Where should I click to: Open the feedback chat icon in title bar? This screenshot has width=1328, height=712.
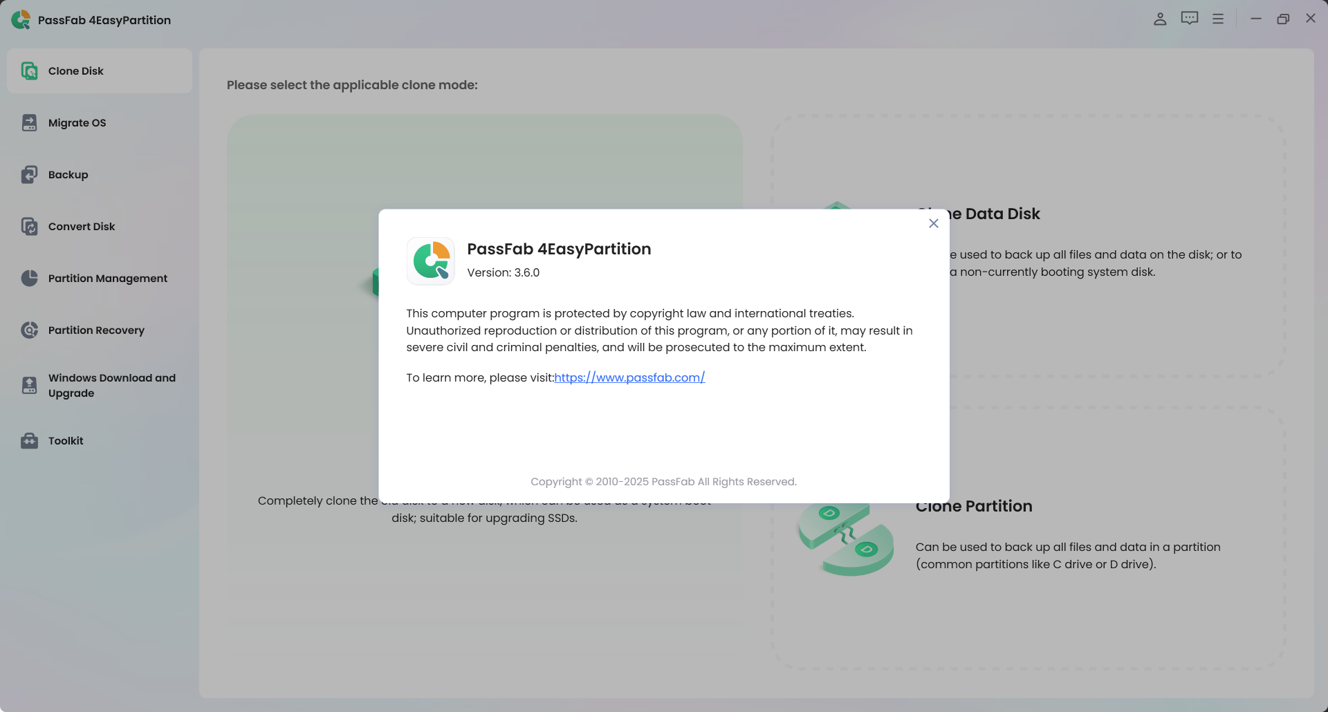pyautogui.click(x=1190, y=19)
